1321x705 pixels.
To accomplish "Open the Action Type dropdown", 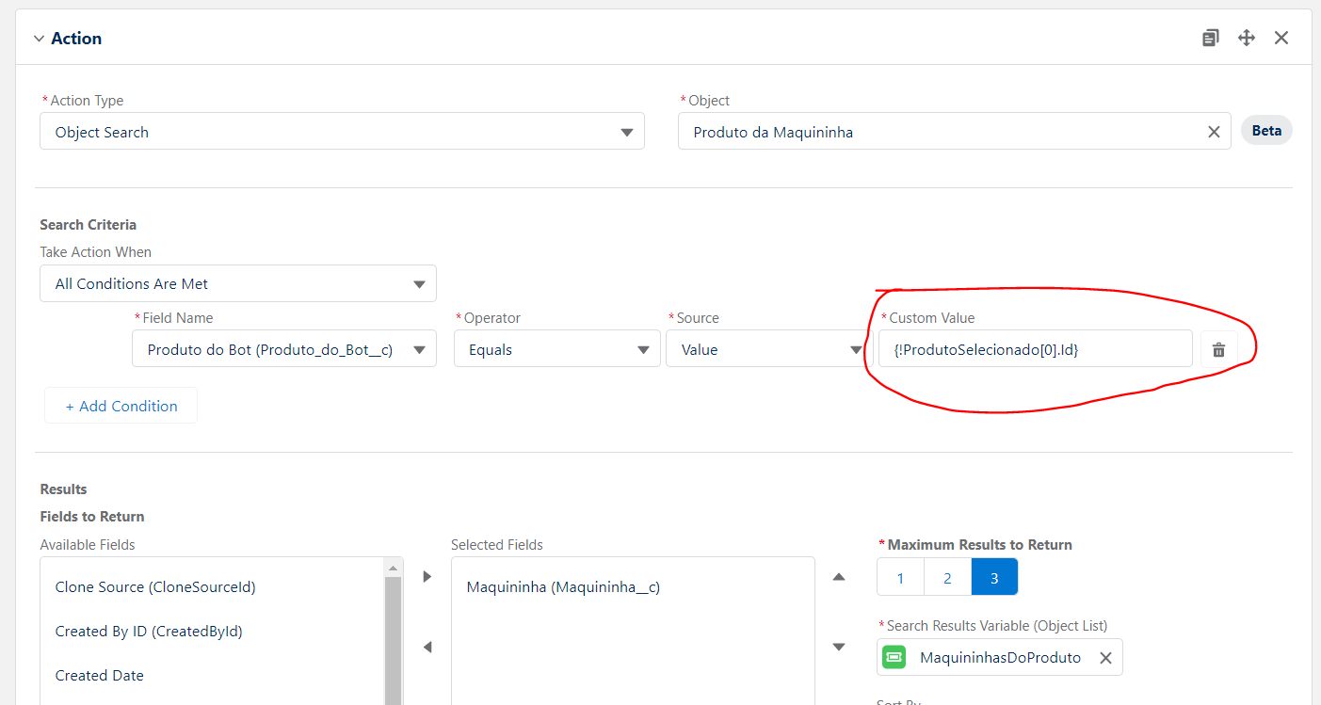I will [x=342, y=132].
